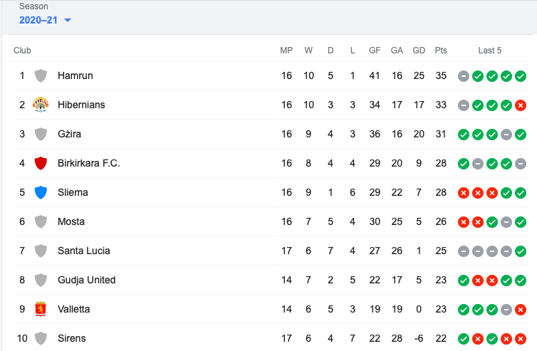Click the Pts column header
The height and width of the screenshot is (351, 537).
441,51
